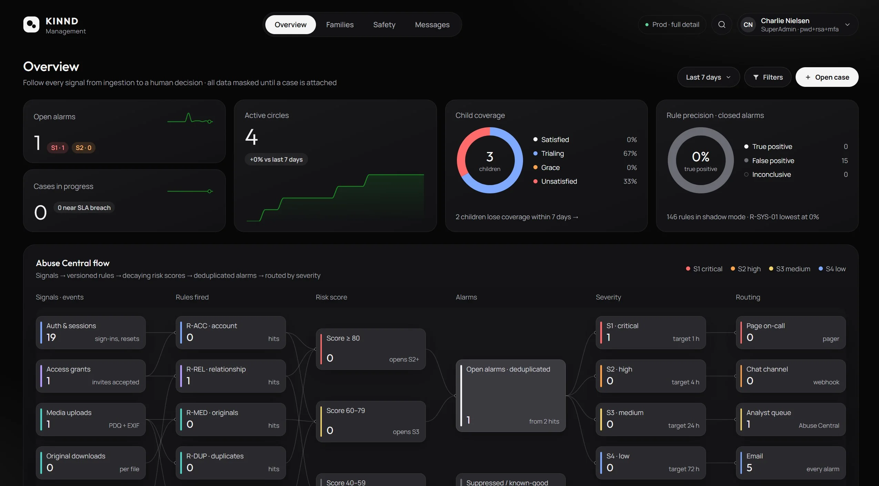Select the Unsatisfied coverage legend row

click(585, 181)
